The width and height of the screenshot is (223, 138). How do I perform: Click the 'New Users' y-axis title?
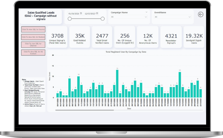(x=49, y=76)
